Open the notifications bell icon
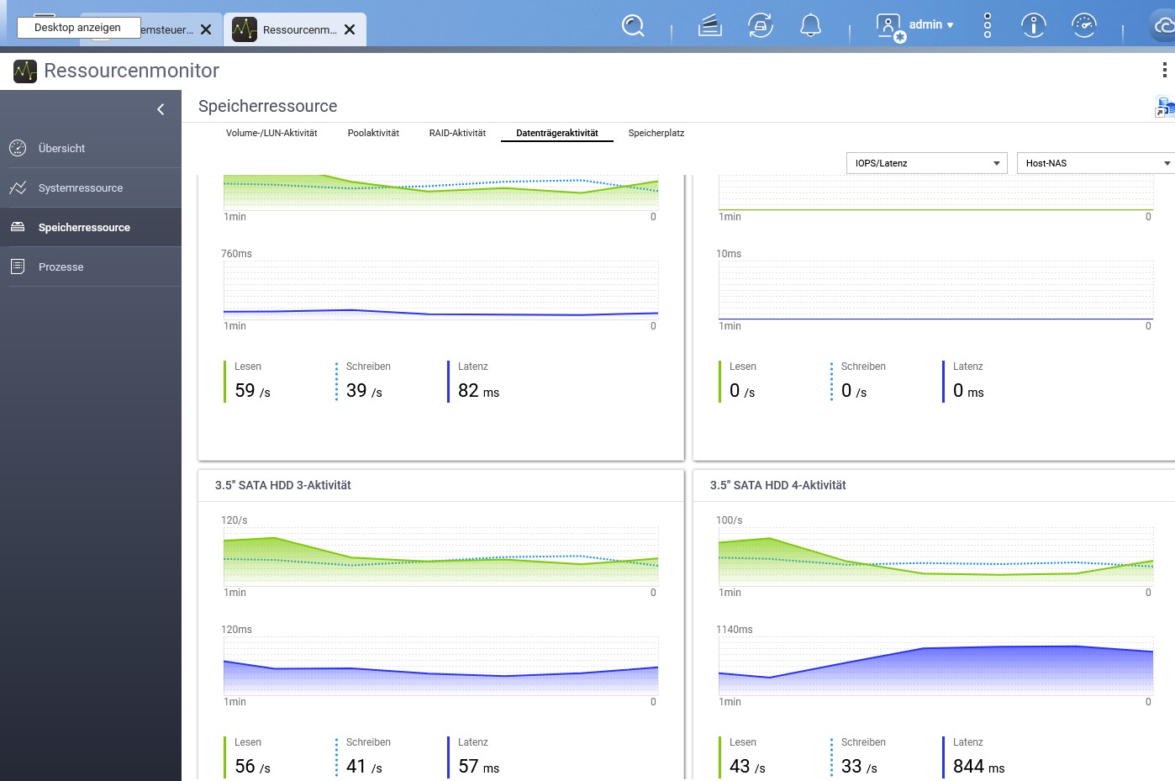 coord(810,26)
